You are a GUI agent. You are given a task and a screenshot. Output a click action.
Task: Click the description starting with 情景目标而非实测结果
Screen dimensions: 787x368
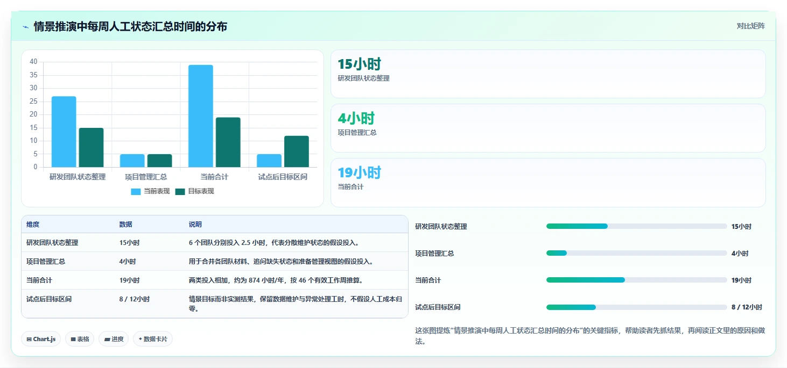click(296, 304)
